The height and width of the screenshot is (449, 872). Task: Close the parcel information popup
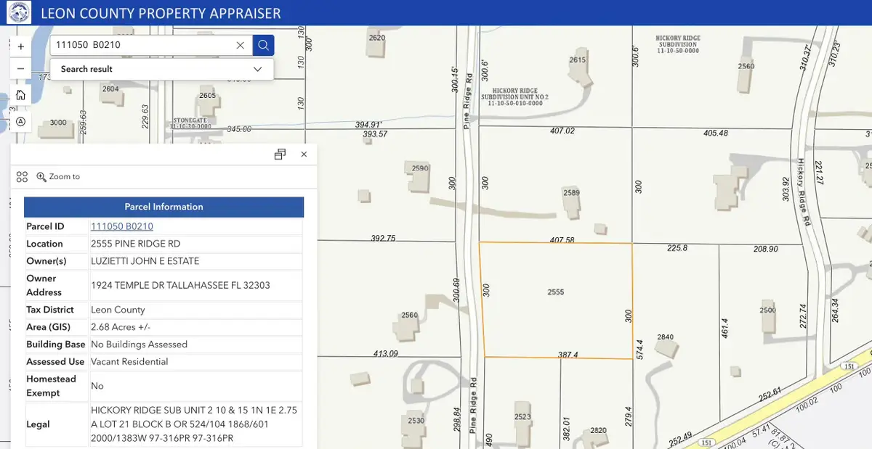tap(304, 154)
